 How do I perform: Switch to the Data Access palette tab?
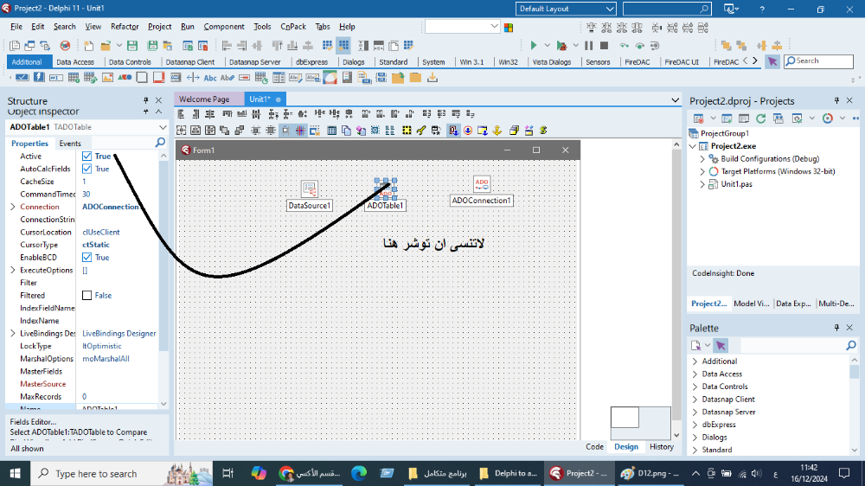coord(75,61)
